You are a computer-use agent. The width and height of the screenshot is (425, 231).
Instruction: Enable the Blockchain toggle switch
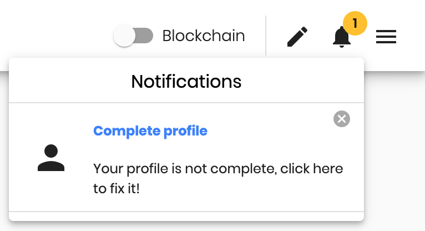[133, 36]
